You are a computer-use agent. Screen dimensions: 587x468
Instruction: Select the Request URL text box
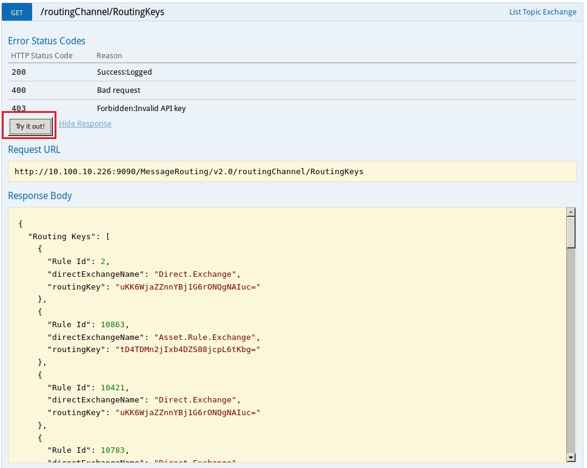(x=292, y=172)
